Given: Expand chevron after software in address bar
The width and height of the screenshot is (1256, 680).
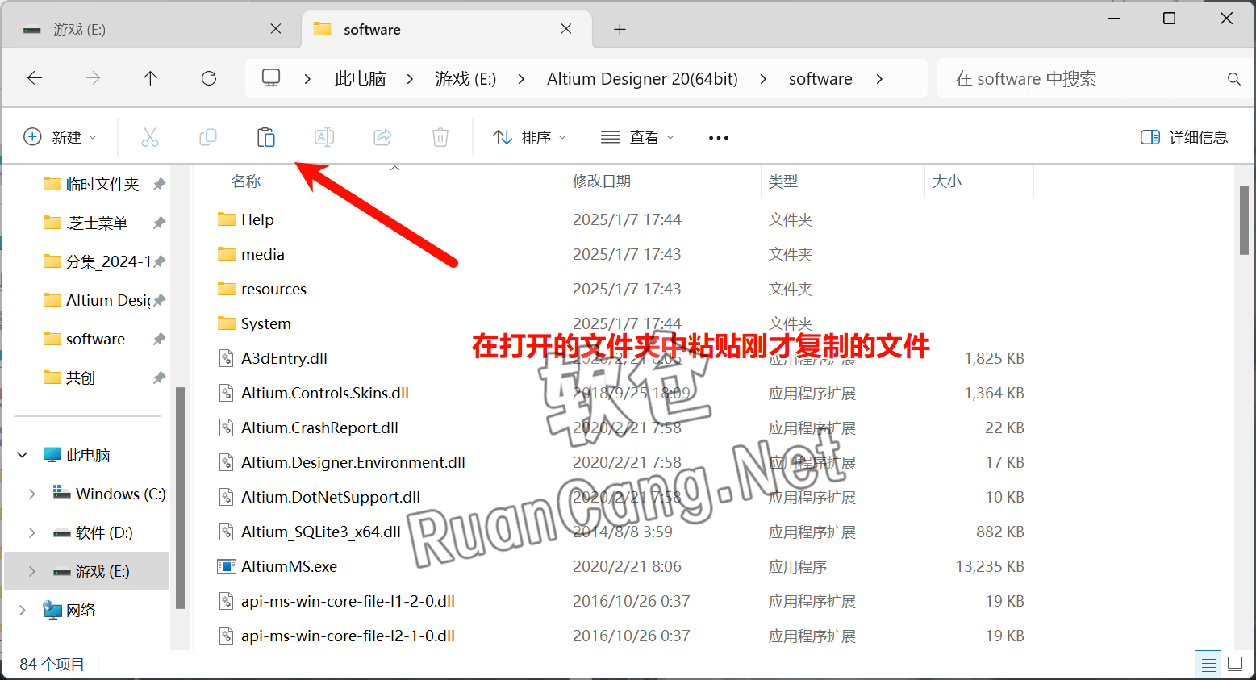Looking at the screenshot, I should 879,79.
